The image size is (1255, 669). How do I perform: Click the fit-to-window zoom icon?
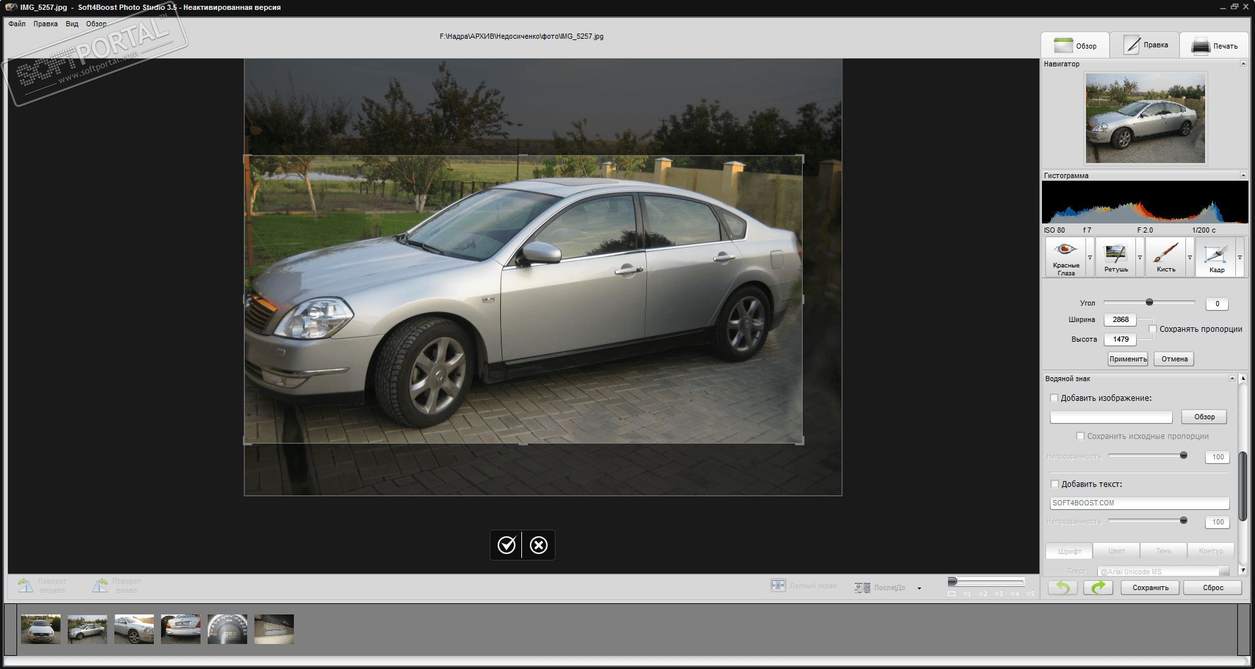click(951, 594)
